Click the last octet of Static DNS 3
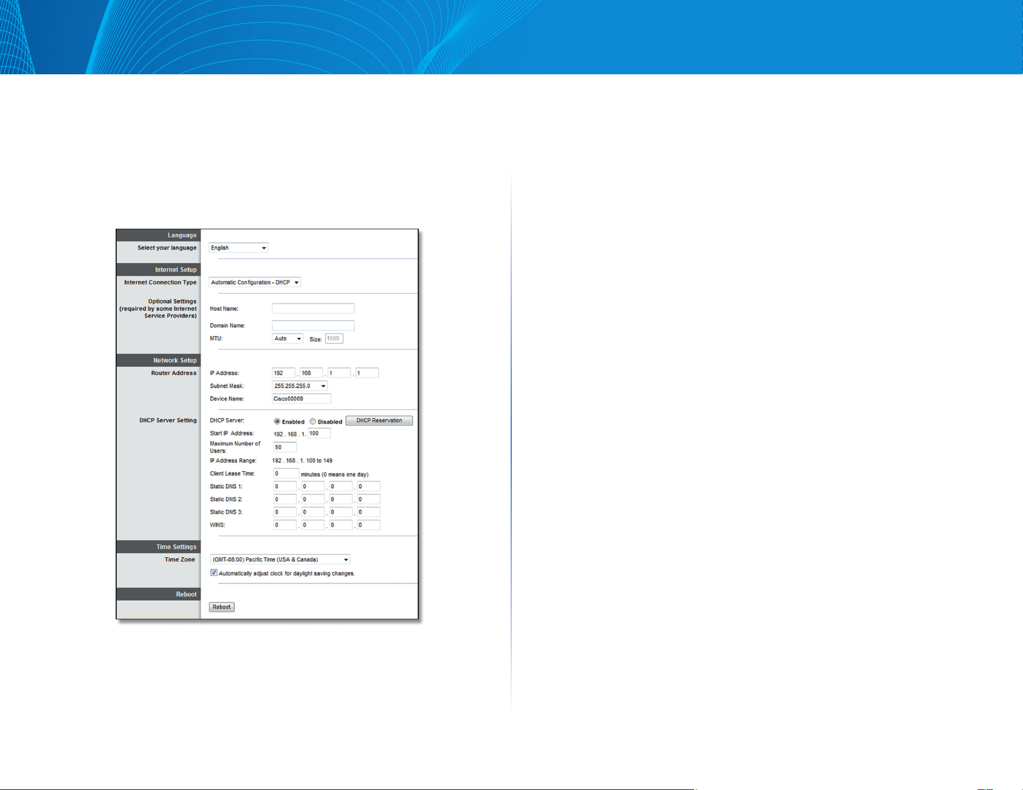 point(368,512)
